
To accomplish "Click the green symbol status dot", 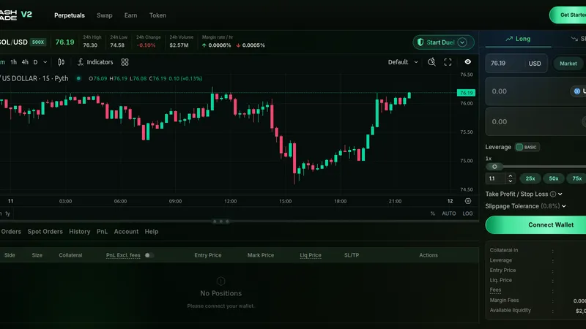I will click(x=78, y=78).
